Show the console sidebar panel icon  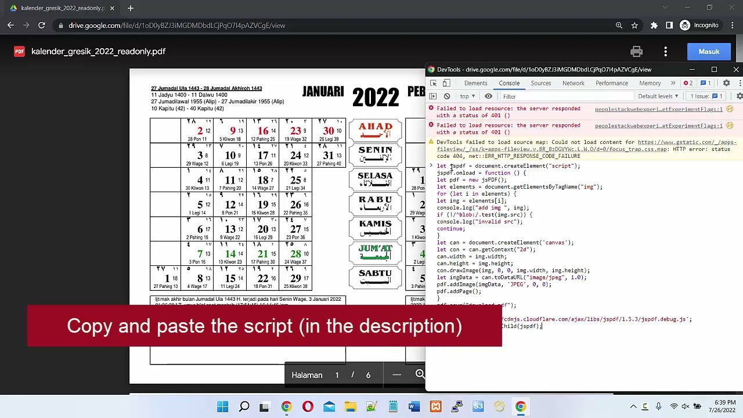click(x=433, y=96)
